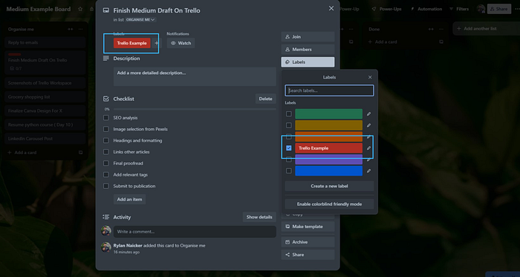Watch this card for notifications
520x277 pixels.
tap(181, 43)
